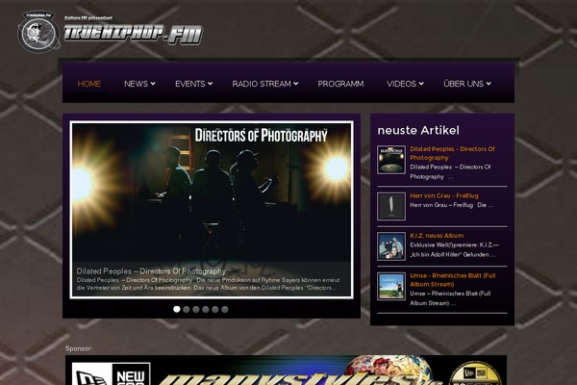Select the fifth slider pagination dot
Screen dimensions: 577x385
click(214, 309)
